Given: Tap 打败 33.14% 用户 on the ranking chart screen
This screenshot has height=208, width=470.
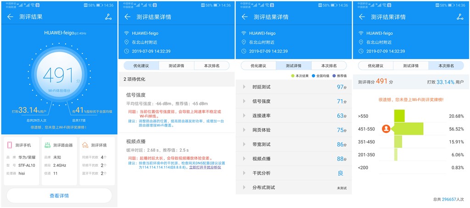Looking at the screenshot, I should [445, 82].
